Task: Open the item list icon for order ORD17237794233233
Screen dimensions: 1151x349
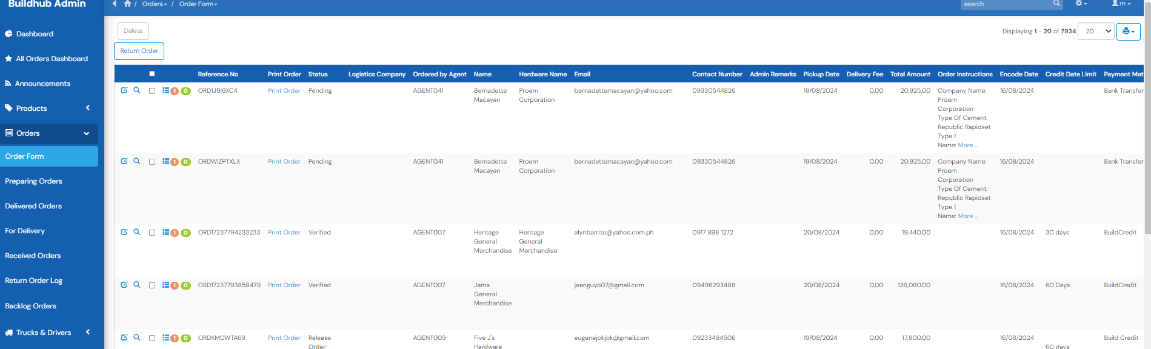Action: point(165,232)
